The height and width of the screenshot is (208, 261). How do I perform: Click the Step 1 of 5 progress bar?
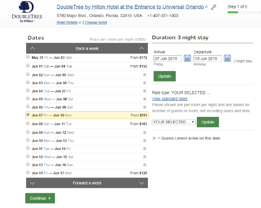[x=244, y=12]
